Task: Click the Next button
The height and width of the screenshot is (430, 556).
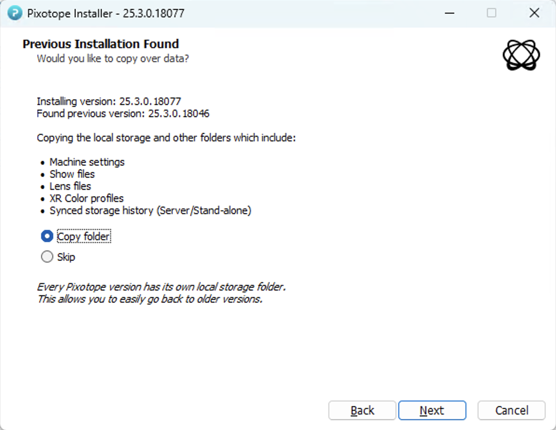Action: (x=432, y=410)
